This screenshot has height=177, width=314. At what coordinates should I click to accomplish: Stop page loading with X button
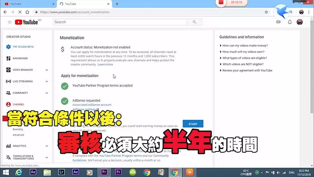pos(20,12)
